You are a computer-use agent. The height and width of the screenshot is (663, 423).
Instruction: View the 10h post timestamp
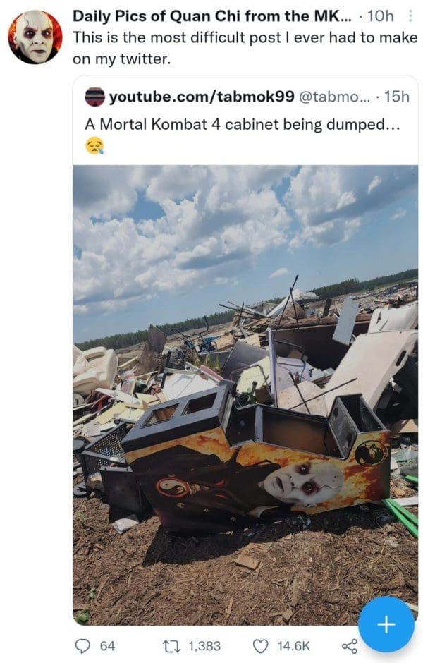pyautogui.click(x=380, y=16)
